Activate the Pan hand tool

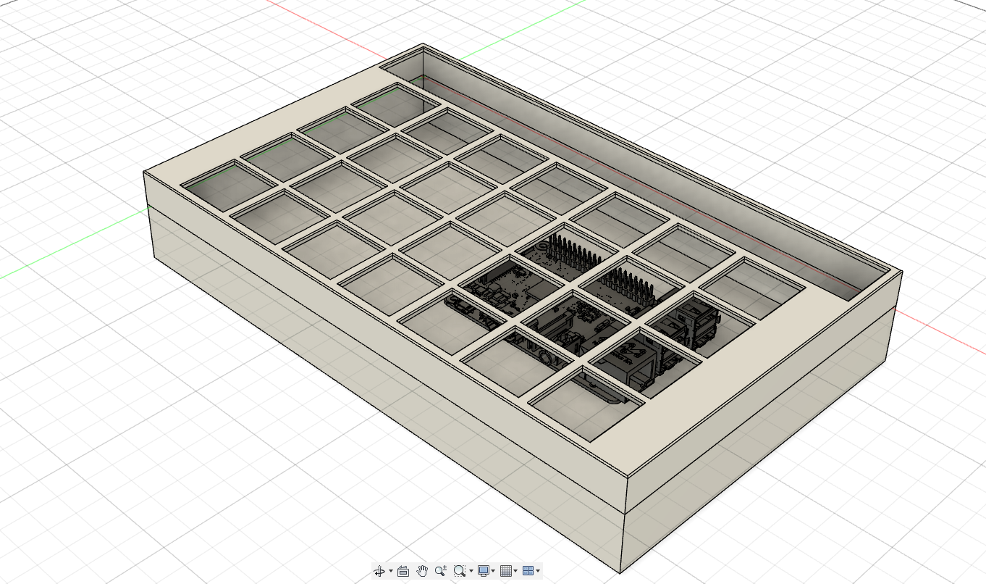pyautogui.click(x=423, y=571)
